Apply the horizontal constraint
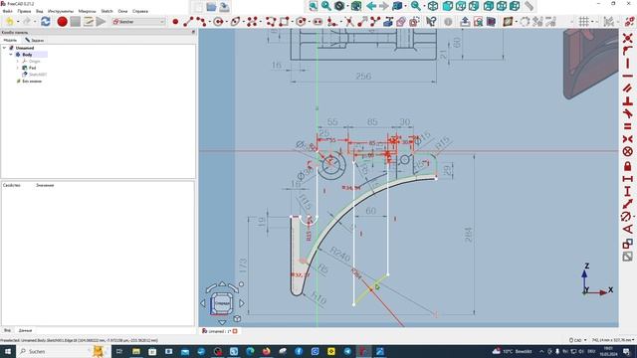Screen dimensions: 637x358 (628, 76)
